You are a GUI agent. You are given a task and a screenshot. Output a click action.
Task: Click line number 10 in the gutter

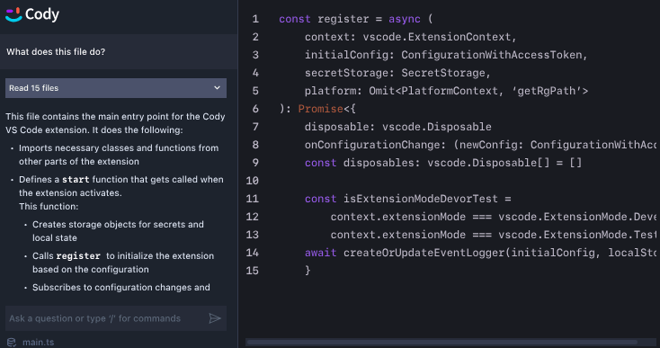coord(252,181)
